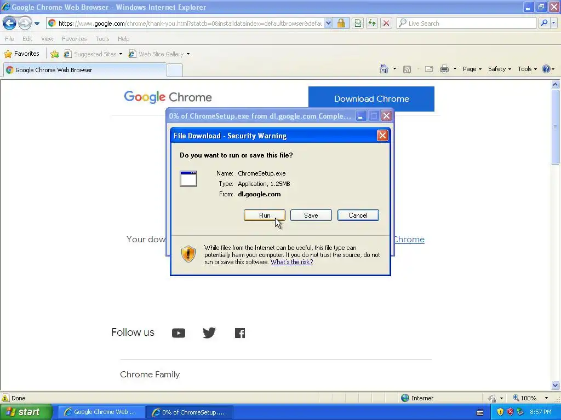Open the Tools command bar menu
The image size is (561, 420).
pos(528,69)
